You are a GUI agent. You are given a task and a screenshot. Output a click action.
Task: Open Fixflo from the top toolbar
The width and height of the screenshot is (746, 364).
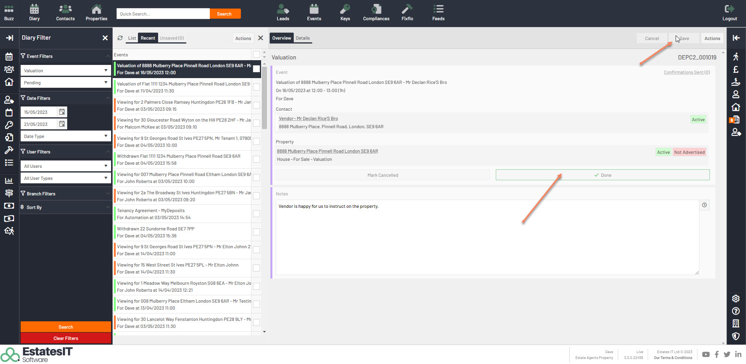click(x=407, y=13)
